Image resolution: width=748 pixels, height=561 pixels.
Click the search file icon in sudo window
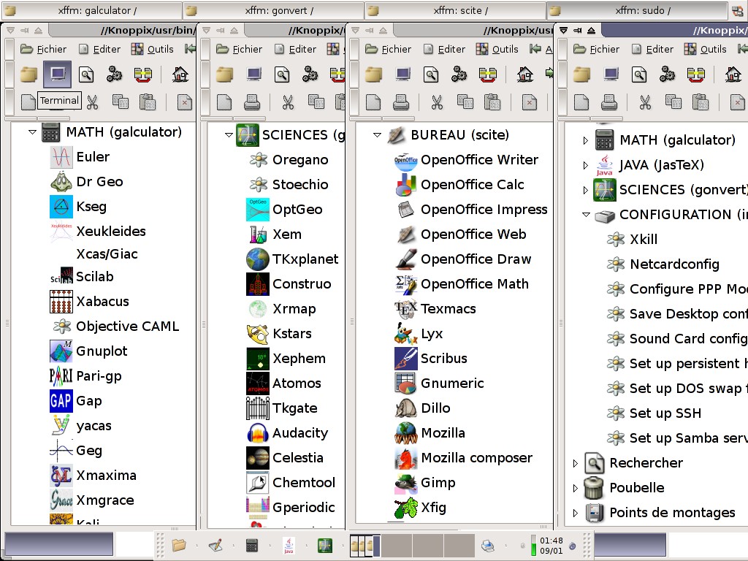click(639, 74)
